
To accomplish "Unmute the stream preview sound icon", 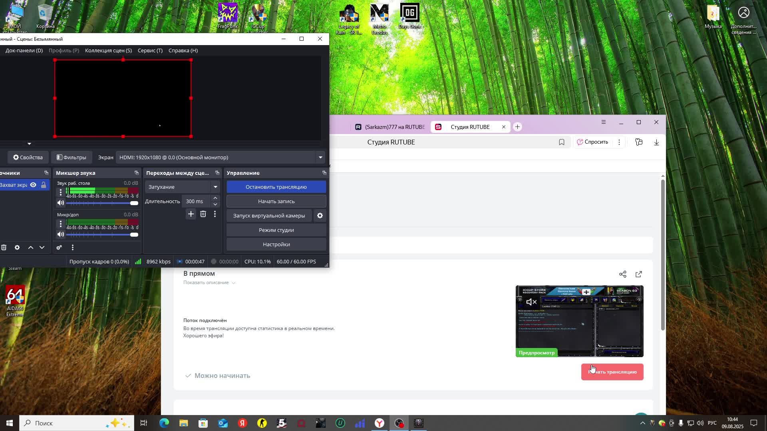I will coord(531,302).
